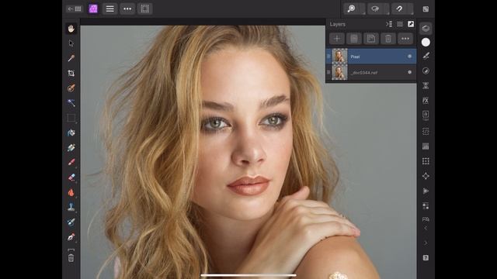Open the FX layer effects studio
Viewport: 497px width, 279px height.
[x=426, y=101]
